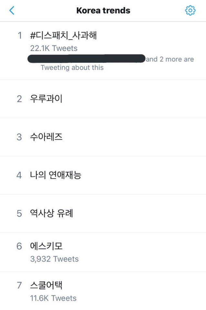Image resolution: width=206 pixels, height=310 pixels.
Task: Tap rank number 4 beside 나의 연애재능
Action: click(x=19, y=176)
